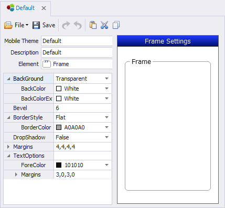225x208 pixels.
Task: Click the Mobile Theme input field
Action: click(77, 41)
